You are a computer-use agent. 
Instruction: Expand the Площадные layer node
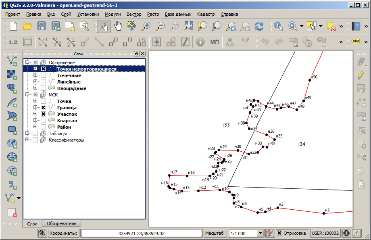(35, 88)
